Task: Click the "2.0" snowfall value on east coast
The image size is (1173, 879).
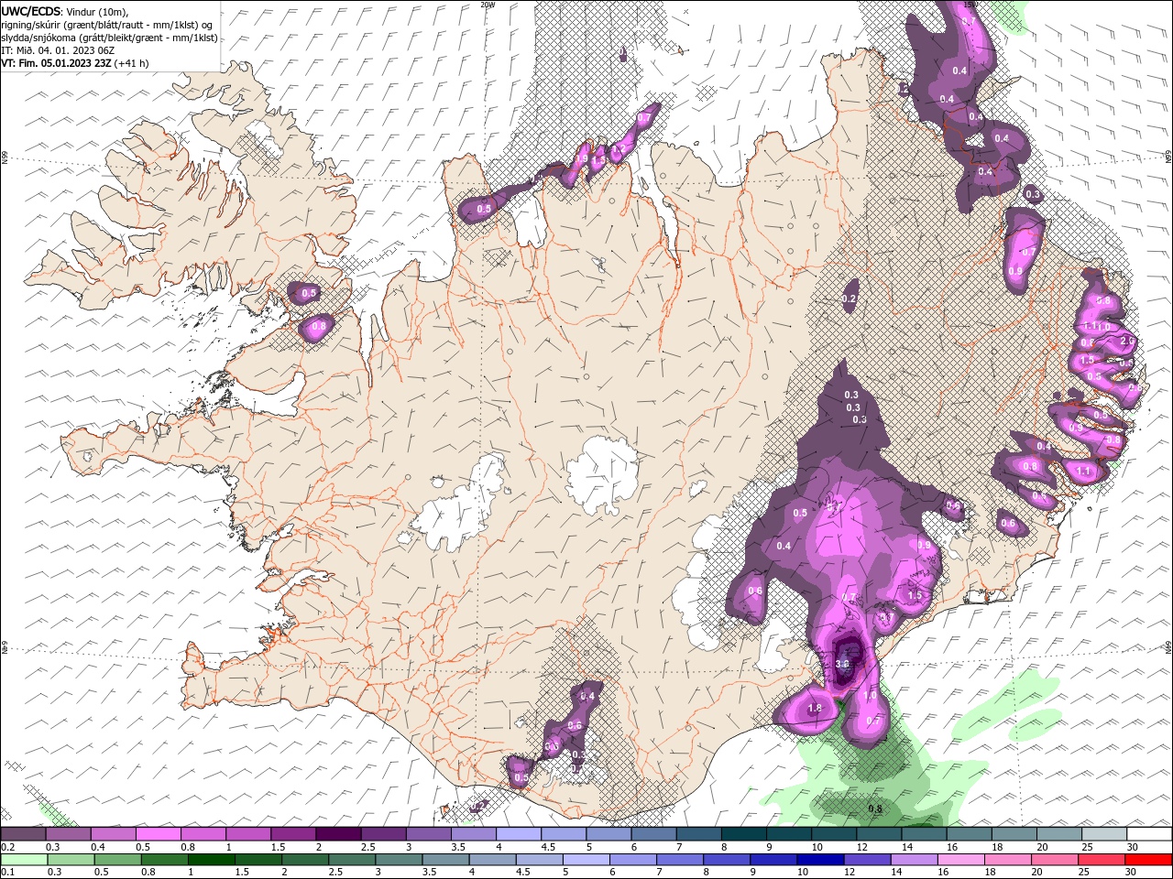Action: pos(1127,341)
